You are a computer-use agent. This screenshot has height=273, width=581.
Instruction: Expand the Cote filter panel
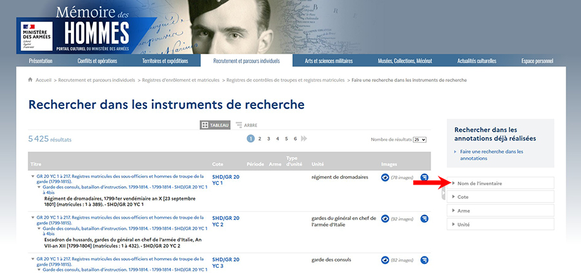pos(500,197)
